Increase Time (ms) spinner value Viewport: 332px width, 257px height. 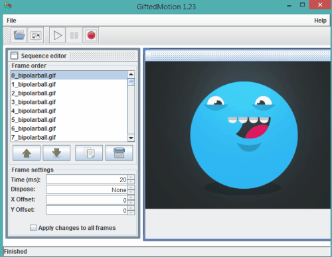(x=131, y=177)
